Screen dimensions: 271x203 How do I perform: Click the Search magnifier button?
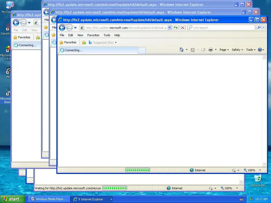[259, 27]
